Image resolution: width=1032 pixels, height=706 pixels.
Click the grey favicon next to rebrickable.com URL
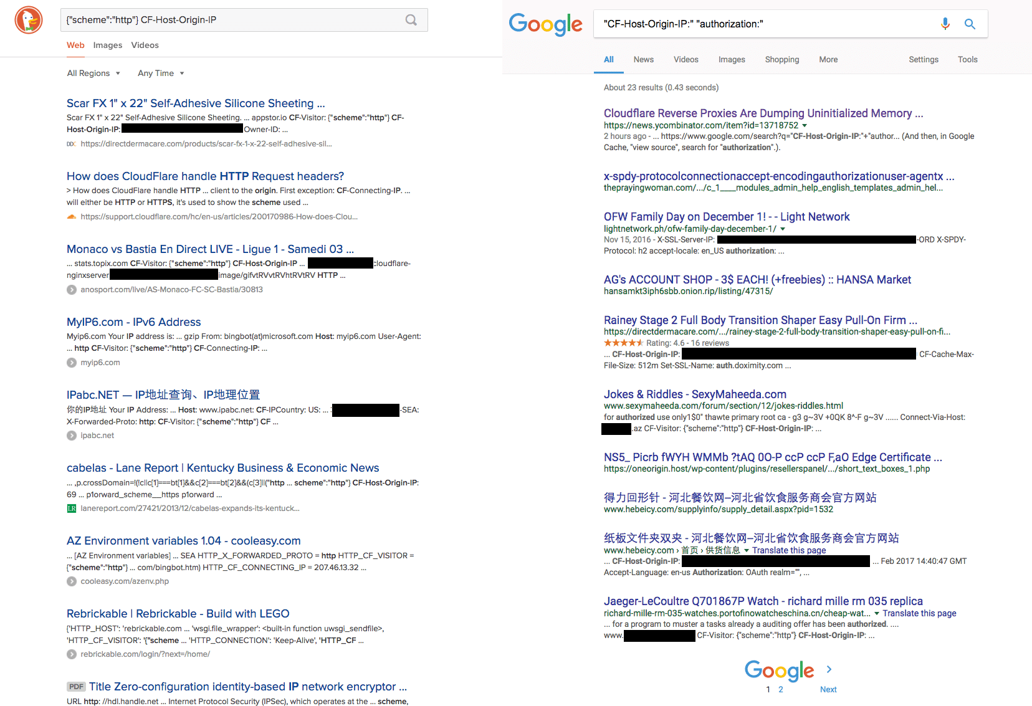point(72,654)
